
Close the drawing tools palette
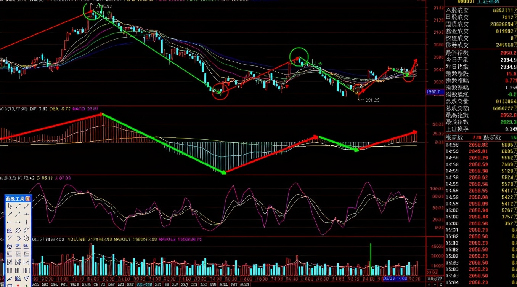pyautogui.click(x=28, y=199)
